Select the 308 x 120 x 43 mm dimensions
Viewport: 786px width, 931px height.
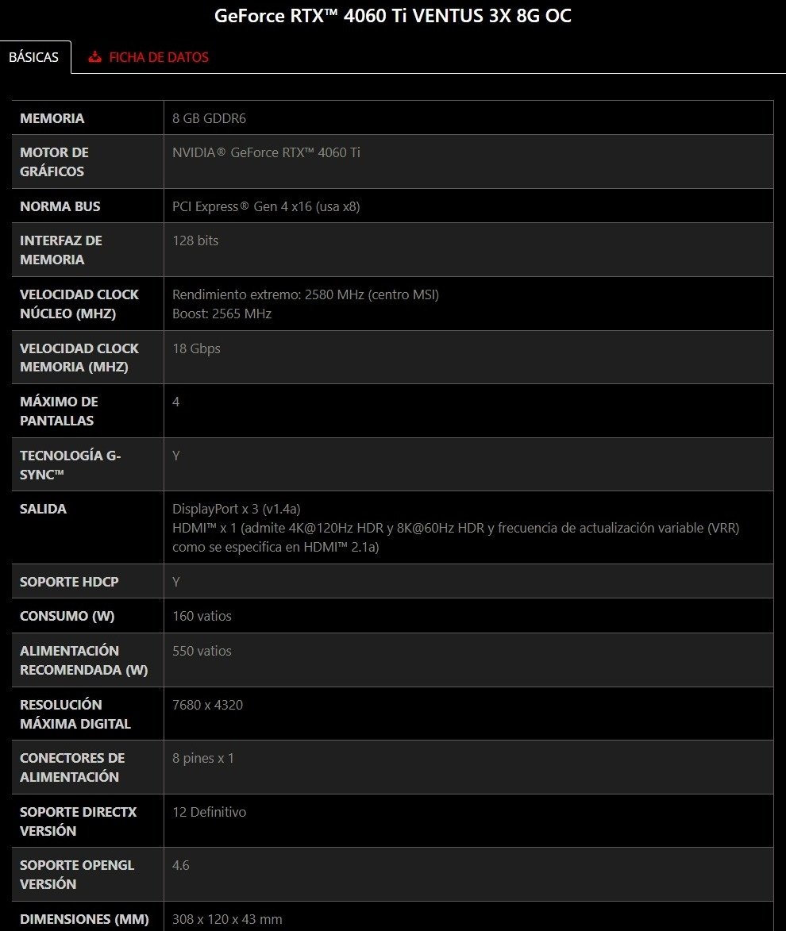point(227,919)
